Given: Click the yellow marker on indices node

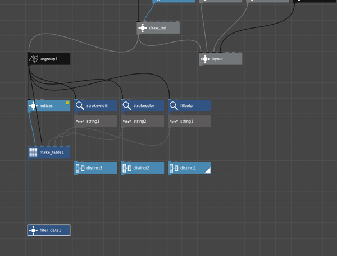Looking at the screenshot, I should (x=67, y=103).
